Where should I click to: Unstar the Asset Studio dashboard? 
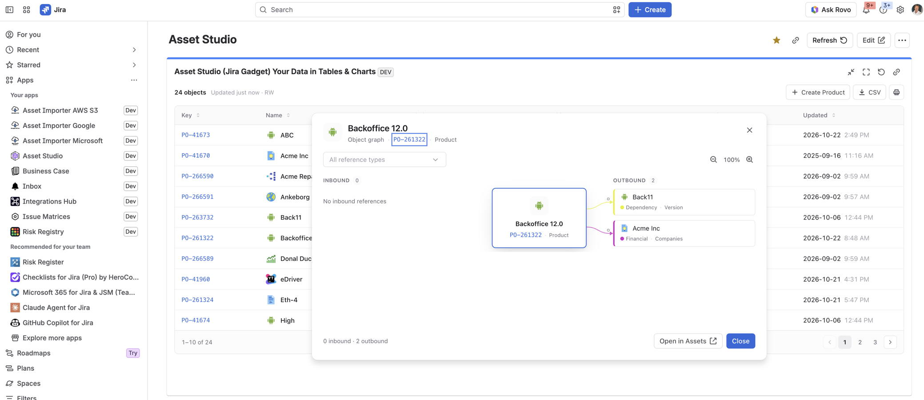[776, 40]
